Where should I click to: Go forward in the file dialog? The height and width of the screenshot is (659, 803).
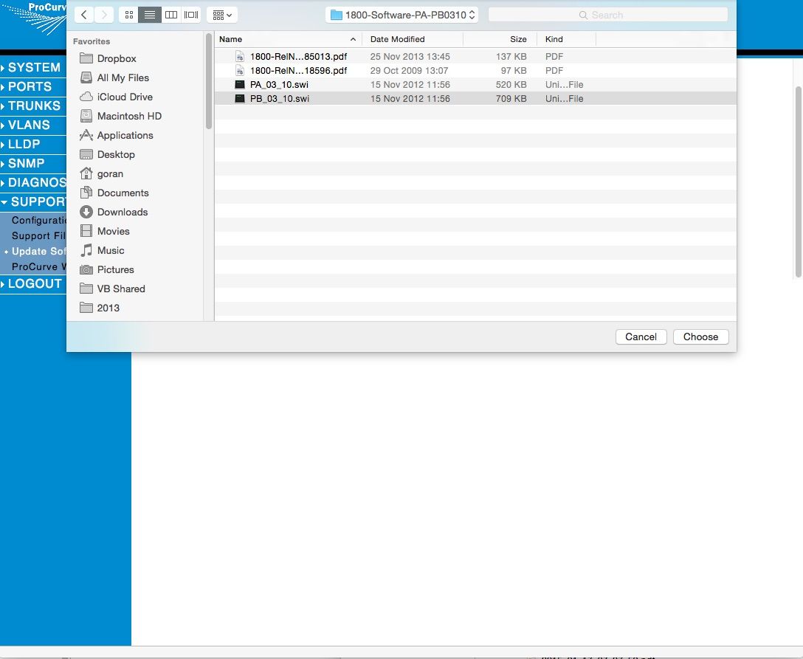(x=104, y=15)
